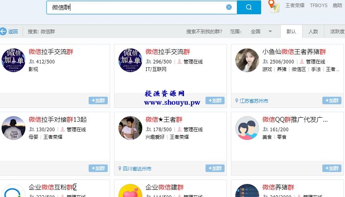Click the 搜索不到我的群? link
This screenshot has height=197, width=345.
(x=204, y=31)
